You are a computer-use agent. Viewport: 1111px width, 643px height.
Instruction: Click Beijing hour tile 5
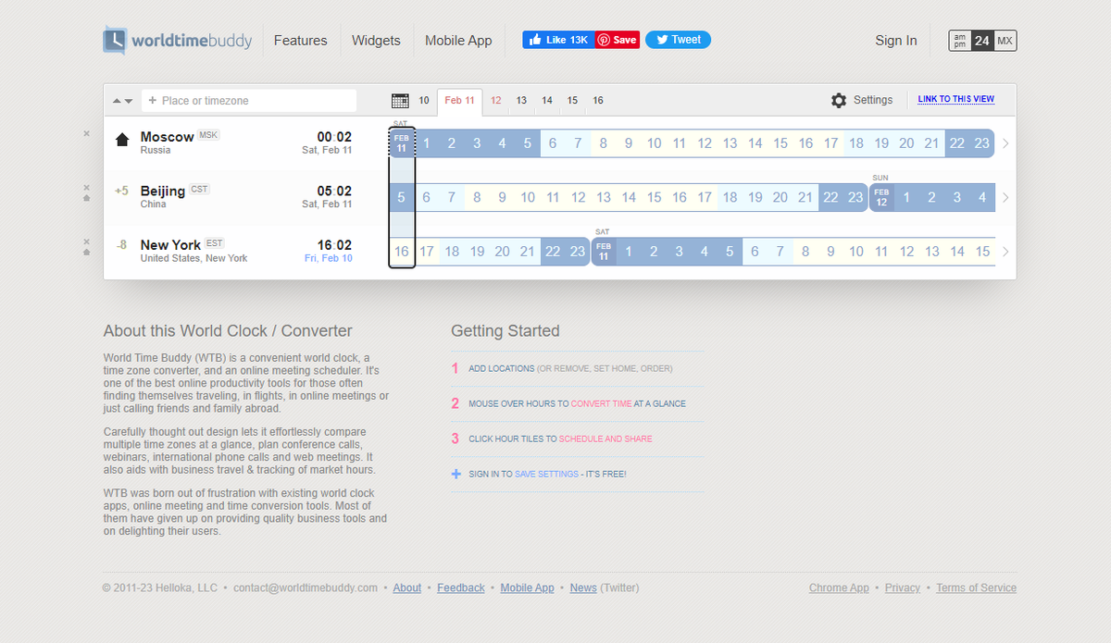point(401,197)
